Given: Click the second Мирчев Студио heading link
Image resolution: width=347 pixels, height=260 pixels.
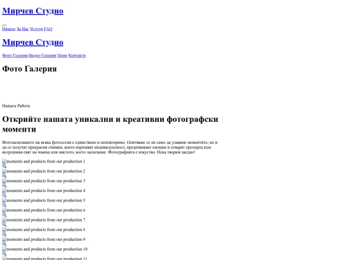Looking at the screenshot, I should point(33,42).
